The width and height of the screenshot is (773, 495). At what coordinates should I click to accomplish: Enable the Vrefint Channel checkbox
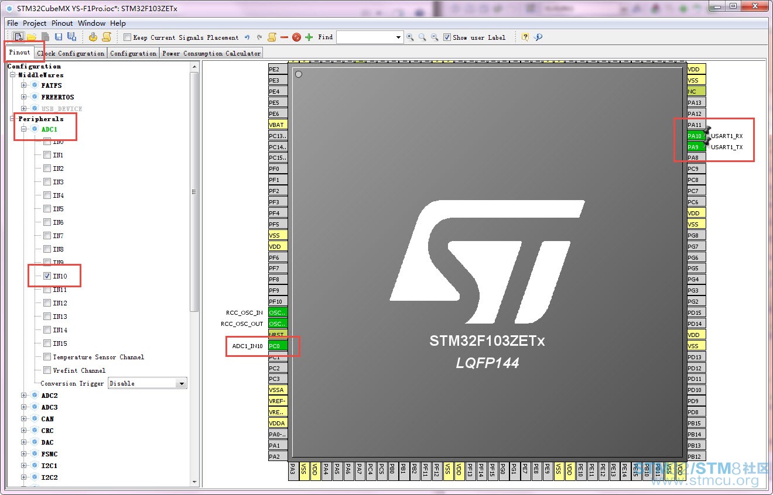47,370
